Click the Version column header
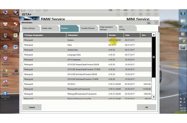This screenshot has width=187, height=123. pyautogui.click(x=116, y=35)
